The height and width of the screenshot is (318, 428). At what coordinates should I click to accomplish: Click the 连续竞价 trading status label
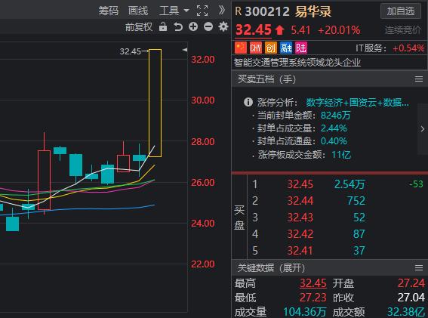[403, 30]
